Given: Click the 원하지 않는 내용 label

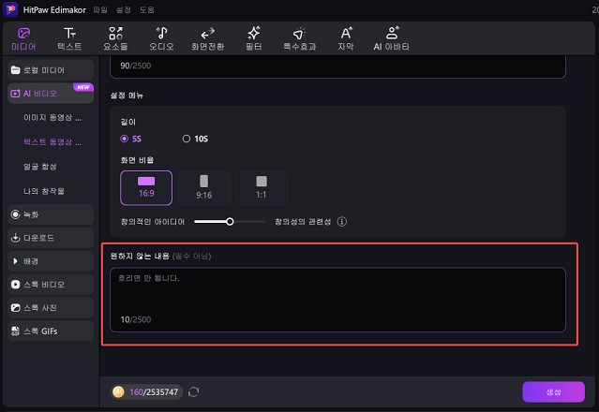Looking at the screenshot, I should coord(140,256).
